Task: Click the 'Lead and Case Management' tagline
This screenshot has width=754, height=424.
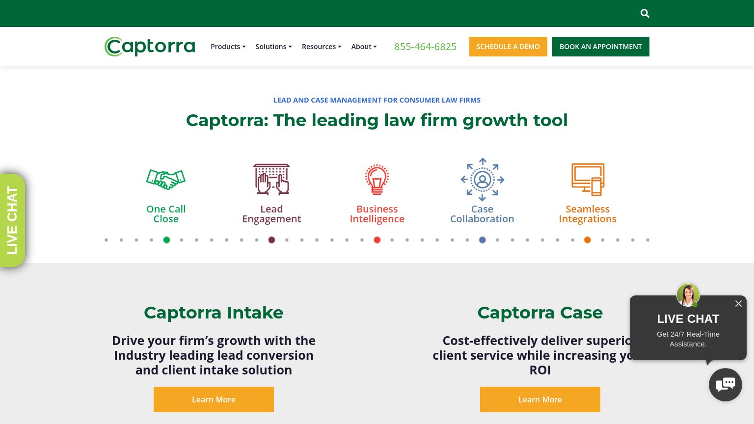Action: coord(377,100)
